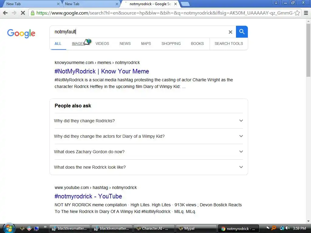
Task: Expand the quick launch overflow chevron
Action: (x=45, y=227)
